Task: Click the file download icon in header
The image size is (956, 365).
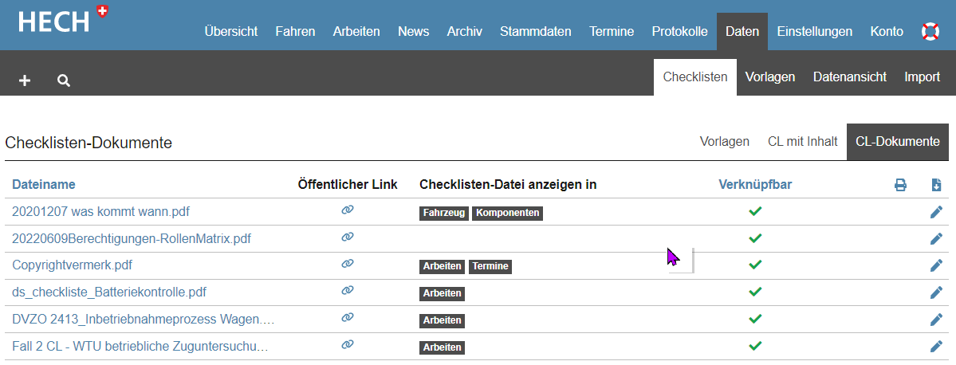Action: pyautogui.click(x=936, y=185)
